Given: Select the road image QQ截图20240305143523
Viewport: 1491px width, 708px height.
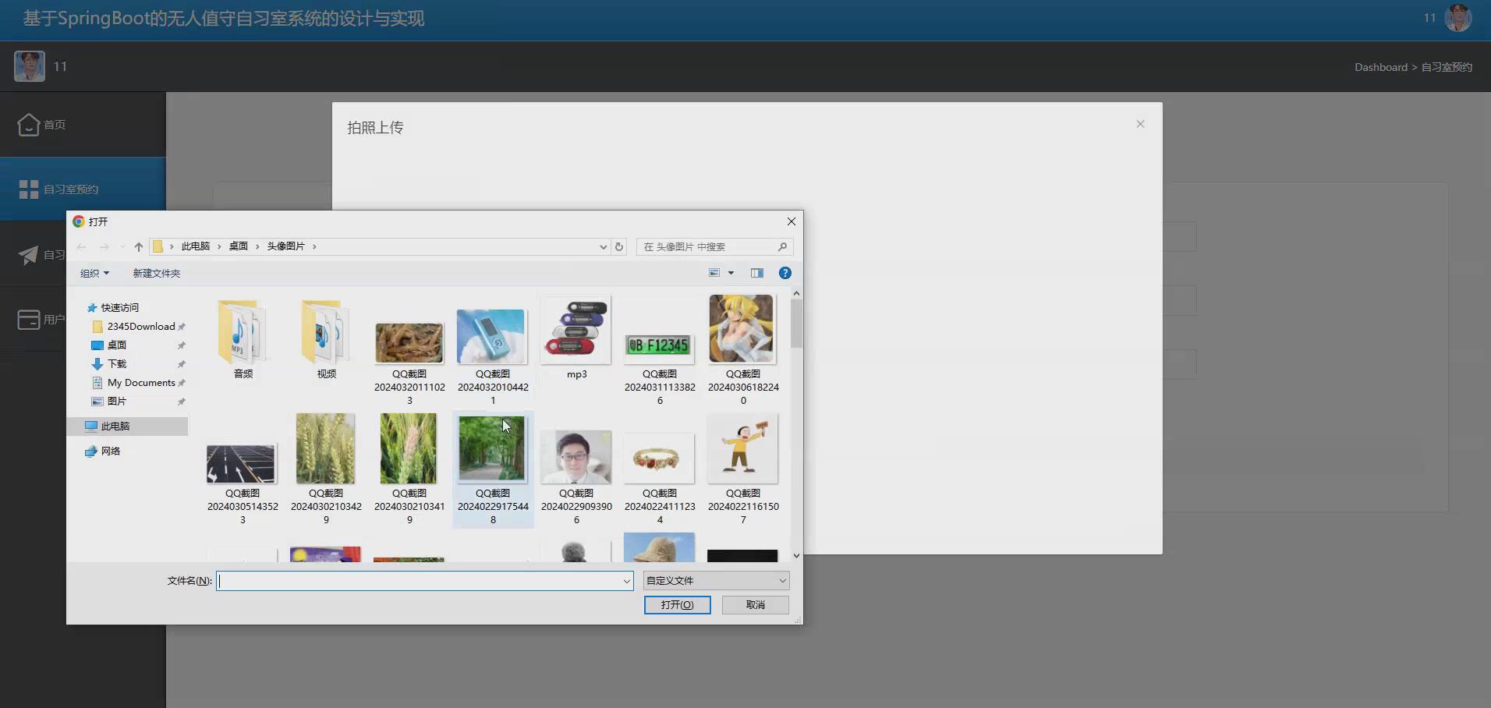Looking at the screenshot, I should click(242, 464).
